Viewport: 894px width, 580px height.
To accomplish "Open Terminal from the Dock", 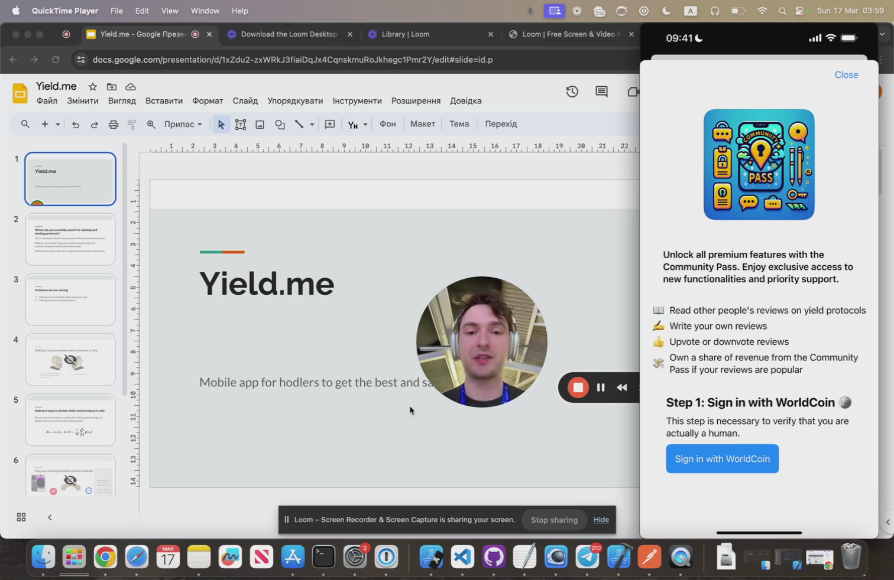I will coord(323,556).
